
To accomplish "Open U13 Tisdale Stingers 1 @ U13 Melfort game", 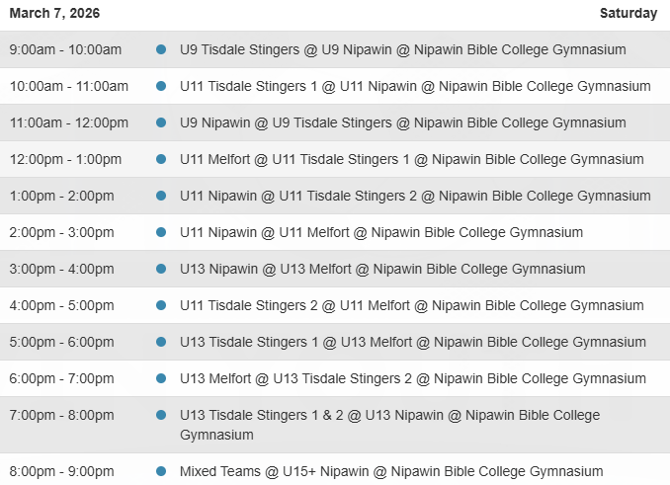I will pyautogui.click(x=412, y=342).
